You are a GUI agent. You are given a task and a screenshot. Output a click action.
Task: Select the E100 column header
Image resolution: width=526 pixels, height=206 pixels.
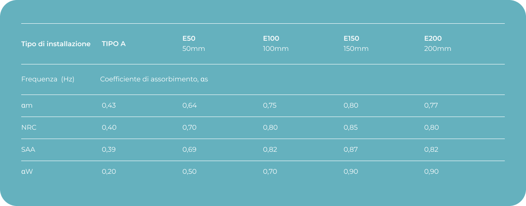271,38
